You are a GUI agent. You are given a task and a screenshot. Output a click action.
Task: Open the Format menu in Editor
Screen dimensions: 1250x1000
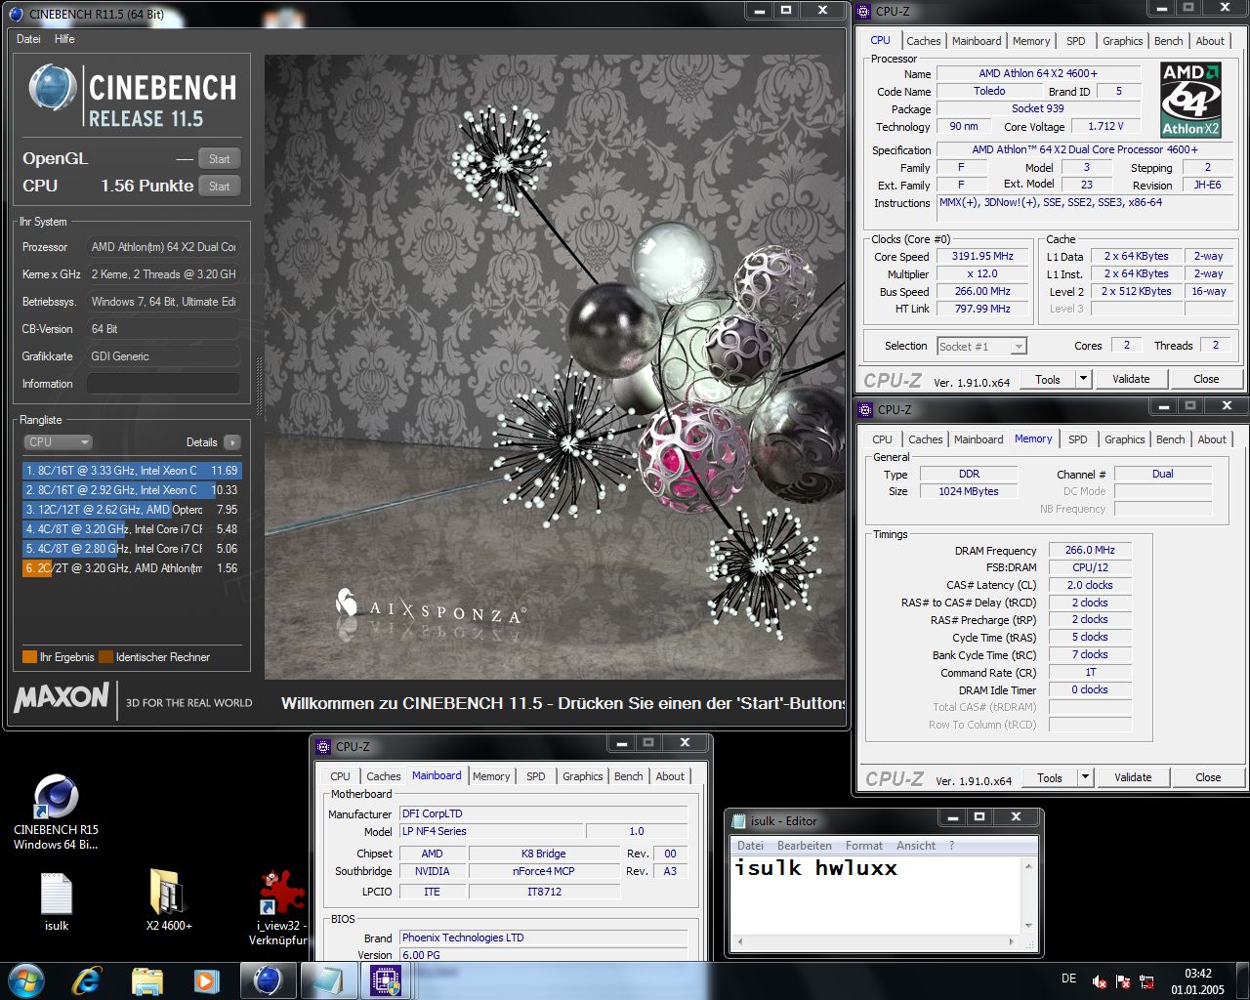tap(864, 846)
